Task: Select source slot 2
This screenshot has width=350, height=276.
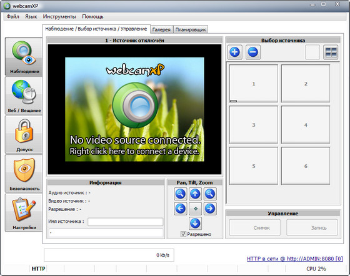Action: (x=306, y=84)
